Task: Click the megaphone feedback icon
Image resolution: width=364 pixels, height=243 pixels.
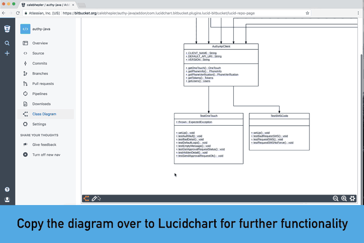Action: coord(25,145)
